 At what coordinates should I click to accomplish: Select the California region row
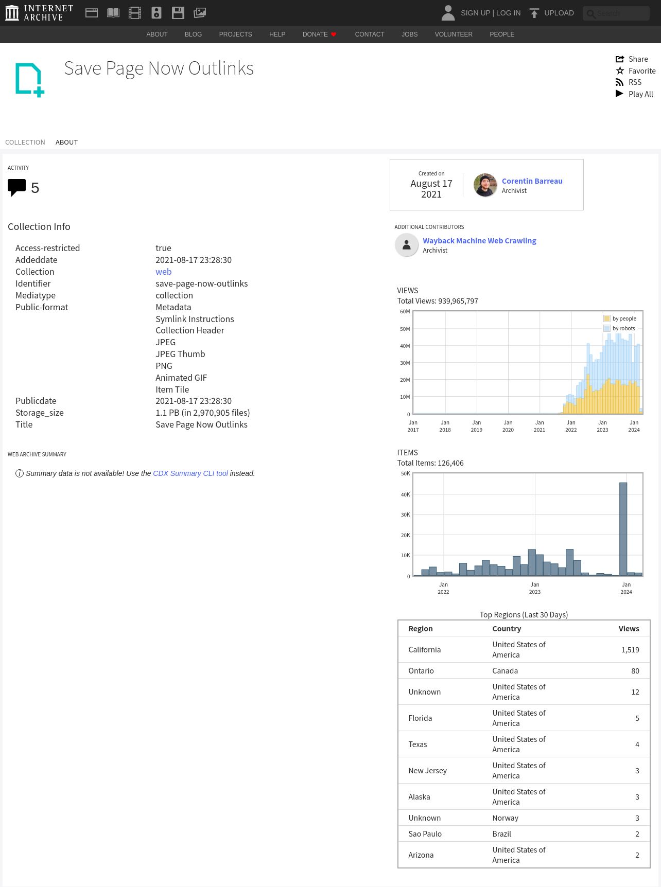[524, 650]
